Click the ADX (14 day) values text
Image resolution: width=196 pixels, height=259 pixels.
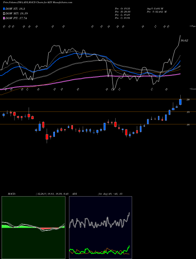pos(110,194)
